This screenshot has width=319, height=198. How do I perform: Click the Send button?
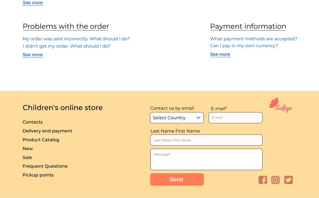pyautogui.click(x=177, y=180)
